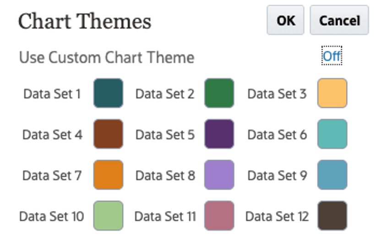
Task: Click the Data Set 8 lavender swatch
Action: (219, 175)
